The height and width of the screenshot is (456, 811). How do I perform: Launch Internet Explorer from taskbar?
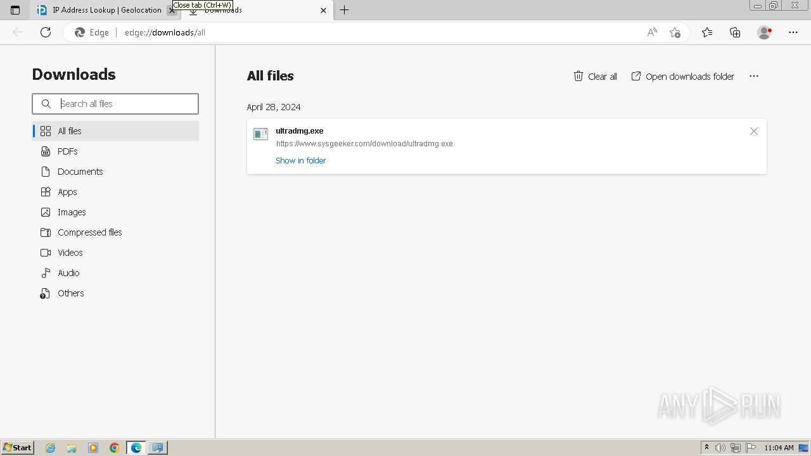pyautogui.click(x=51, y=448)
